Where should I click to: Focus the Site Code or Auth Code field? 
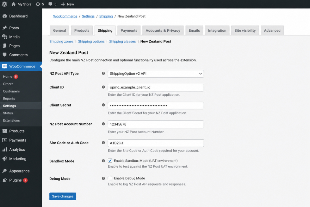(156, 143)
